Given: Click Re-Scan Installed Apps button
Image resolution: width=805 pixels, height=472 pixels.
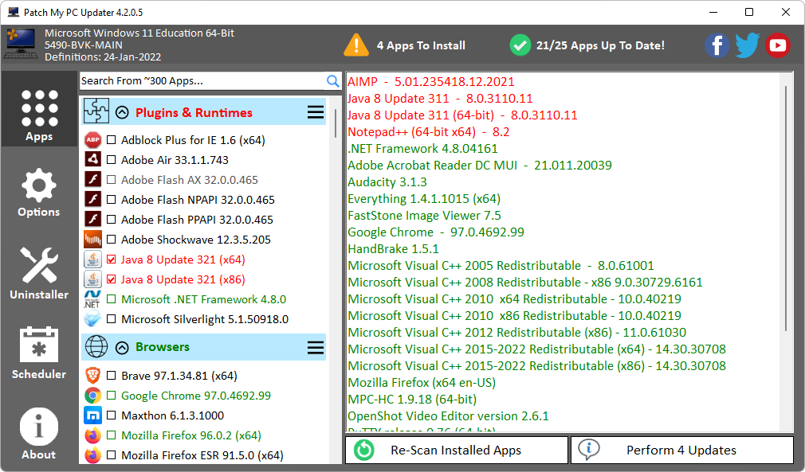Looking at the screenshot, I should 457,450.
